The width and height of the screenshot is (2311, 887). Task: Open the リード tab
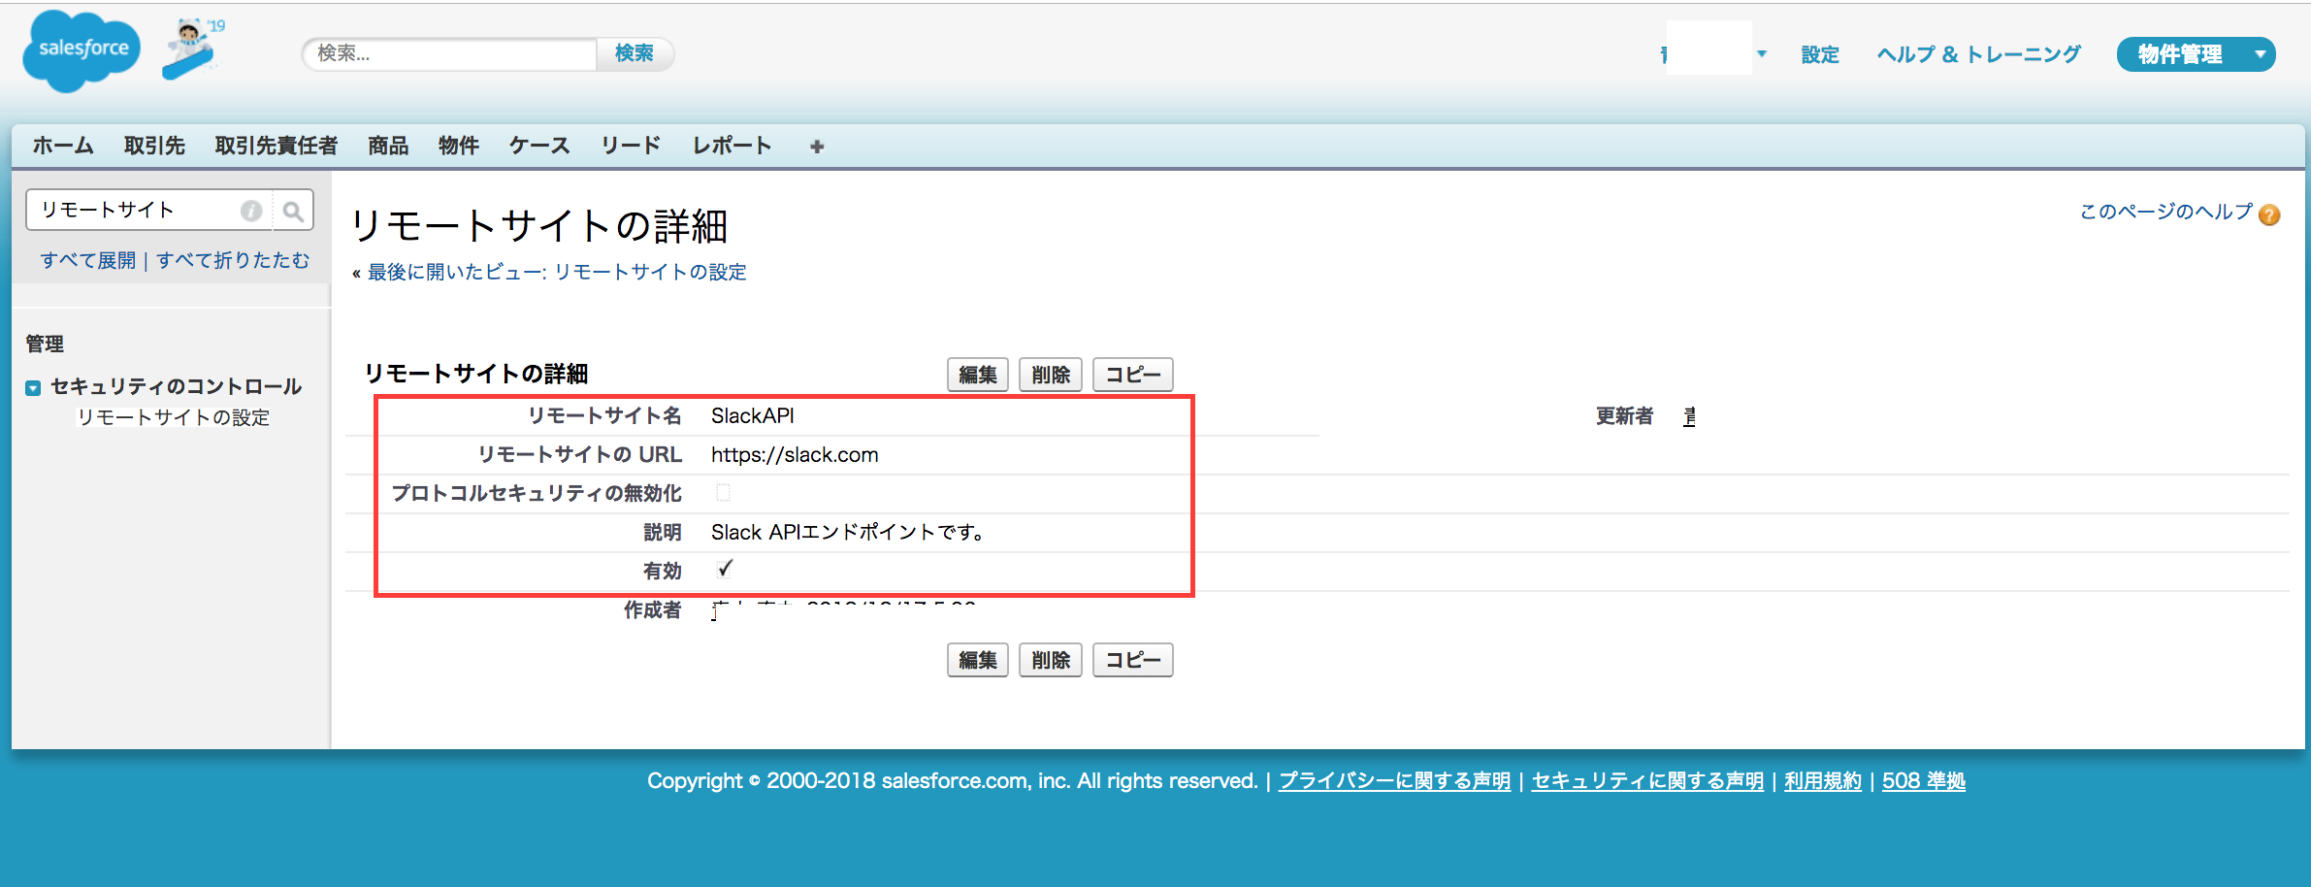[631, 146]
